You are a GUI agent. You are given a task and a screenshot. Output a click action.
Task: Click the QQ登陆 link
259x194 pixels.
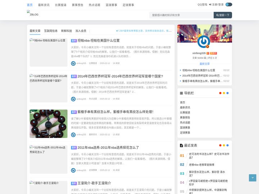(202, 5)
